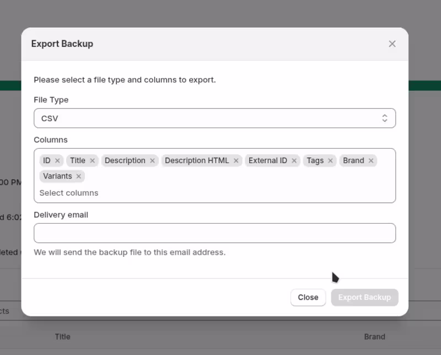441x355 pixels.
Task: Dismiss the Export Backup dialog
Action: 392,44
